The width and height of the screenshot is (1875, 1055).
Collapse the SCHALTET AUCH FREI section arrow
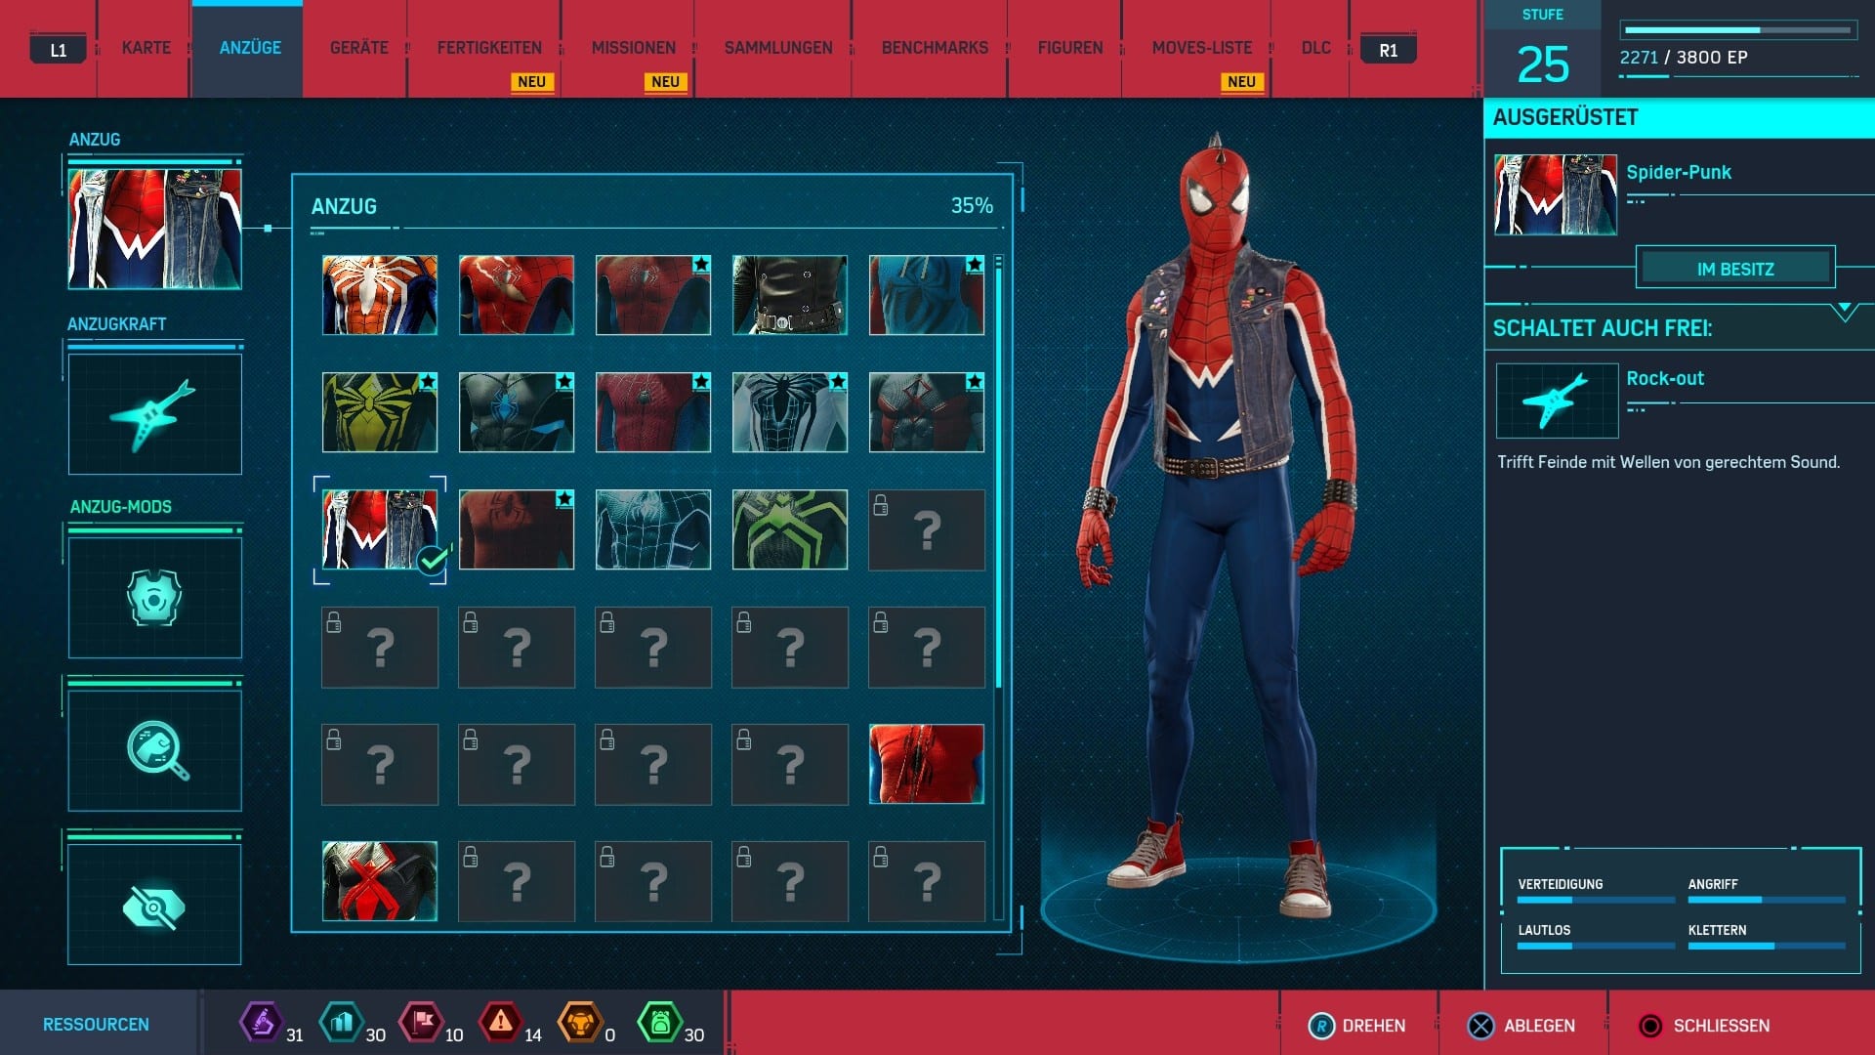pyautogui.click(x=1844, y=313)
